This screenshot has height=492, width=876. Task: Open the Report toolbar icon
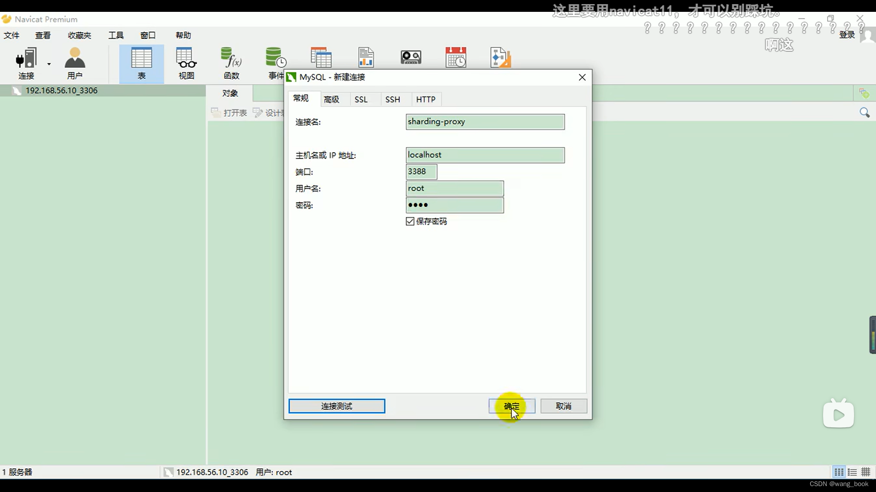366,58
